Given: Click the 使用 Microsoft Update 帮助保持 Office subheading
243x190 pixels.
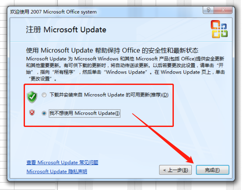Looking at the screenshot, I should 112,50.
